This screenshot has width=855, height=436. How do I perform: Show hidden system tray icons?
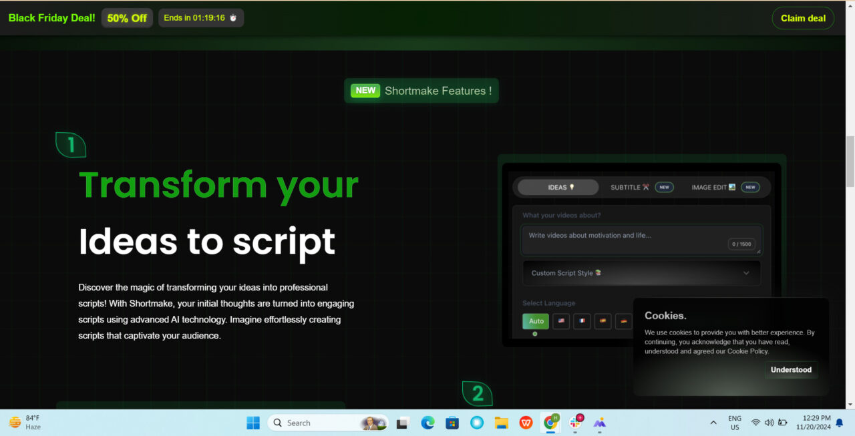coord(713,423)
